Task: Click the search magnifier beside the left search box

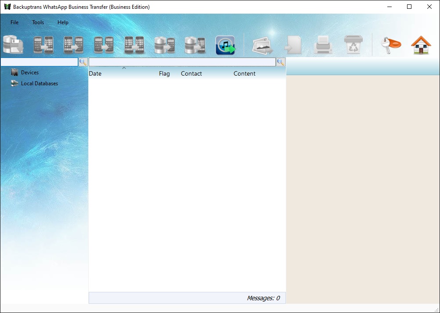Action: [83, 62]
